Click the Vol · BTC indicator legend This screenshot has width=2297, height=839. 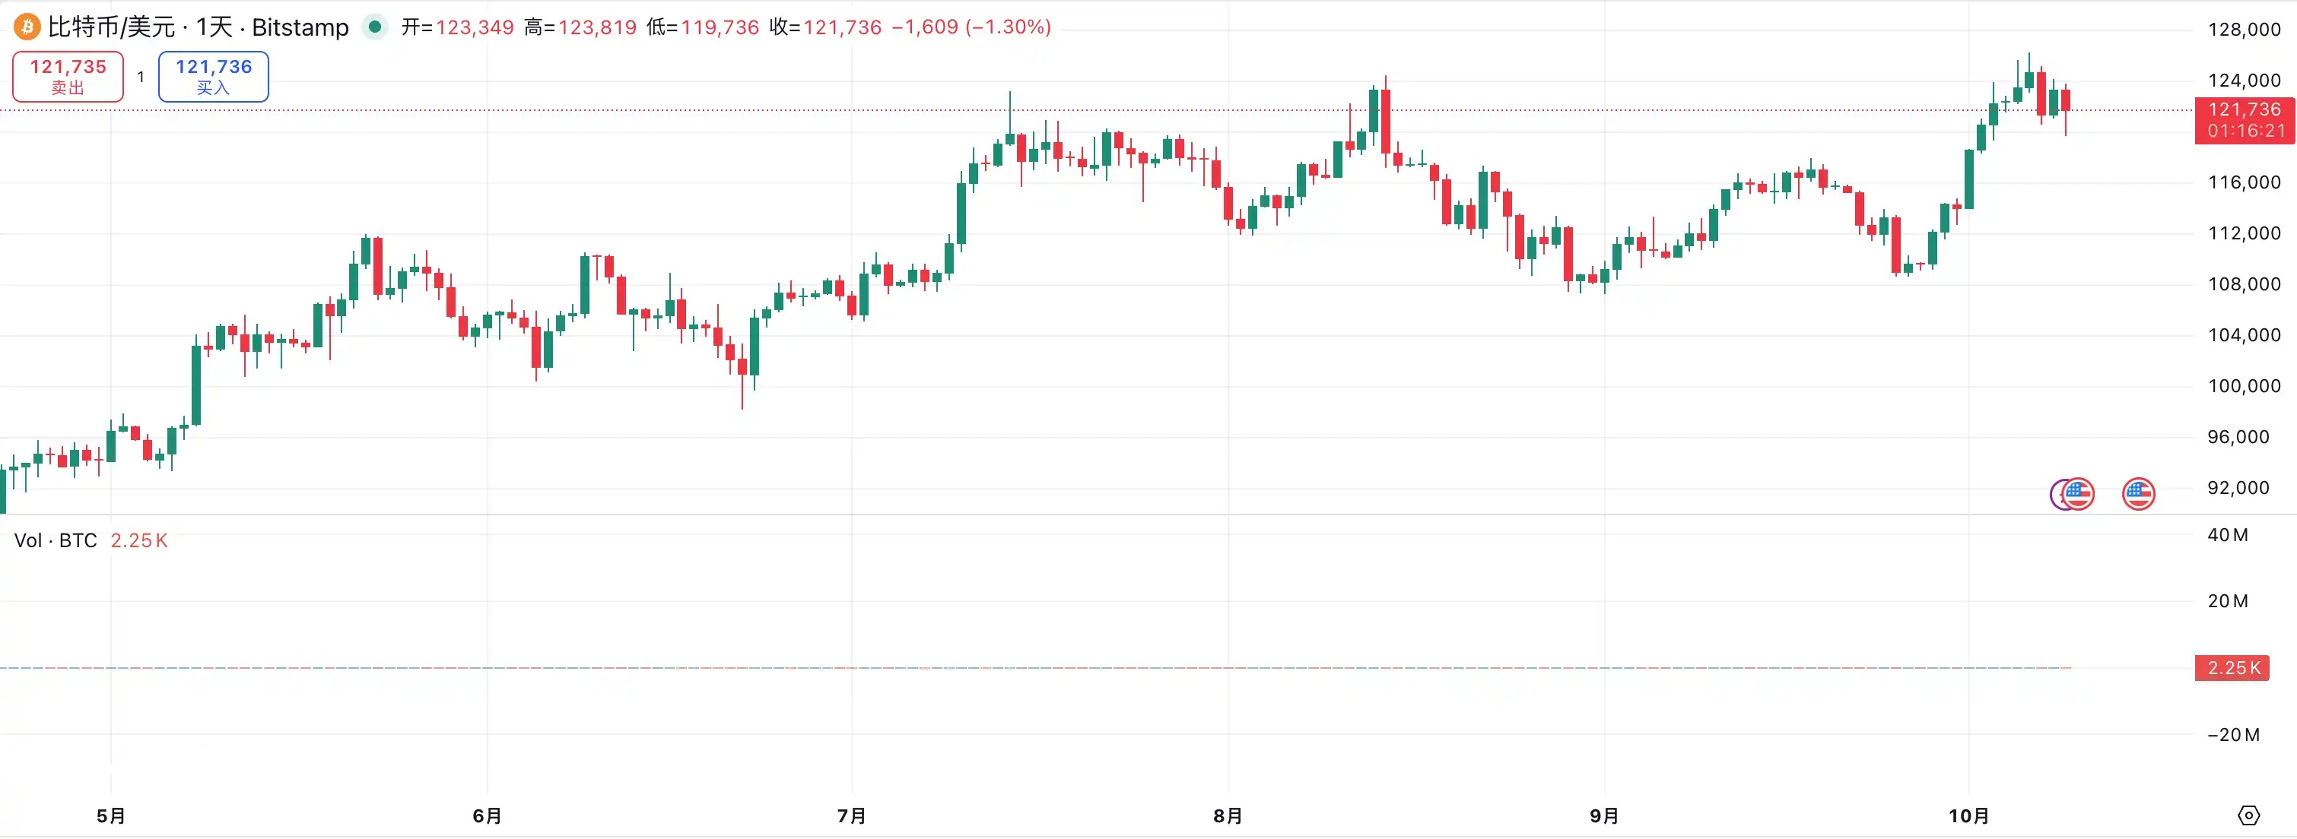click(56, 540)
